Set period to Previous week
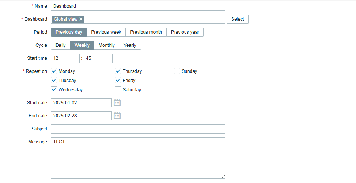Screen dimensions: 356x183 [x=106, y=32]
